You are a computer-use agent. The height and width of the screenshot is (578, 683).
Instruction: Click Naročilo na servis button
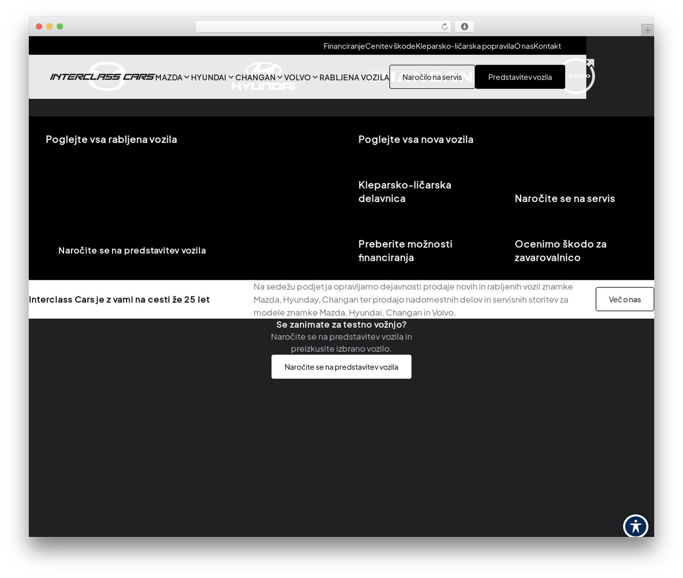pos(432,77)
